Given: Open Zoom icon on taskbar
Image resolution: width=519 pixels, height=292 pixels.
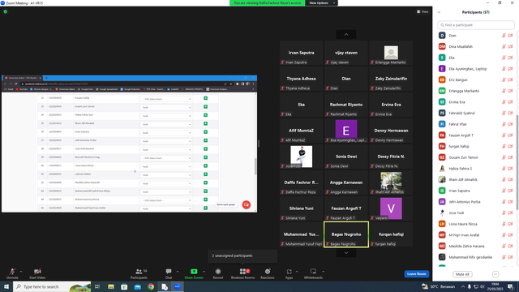Looking at the screenshot, I should (178, 286).
